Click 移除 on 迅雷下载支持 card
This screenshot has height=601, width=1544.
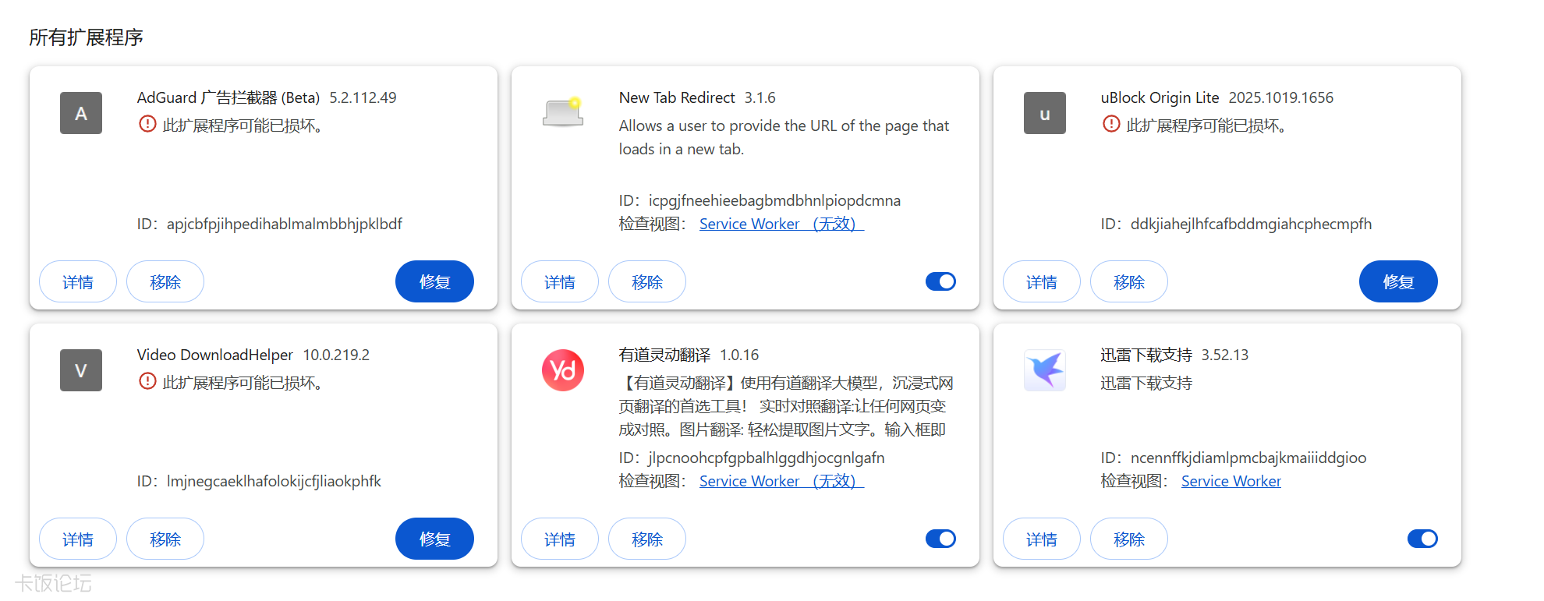1129,539
